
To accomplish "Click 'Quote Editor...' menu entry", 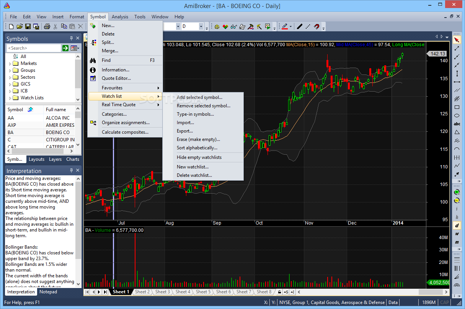I will coord(125,78).
